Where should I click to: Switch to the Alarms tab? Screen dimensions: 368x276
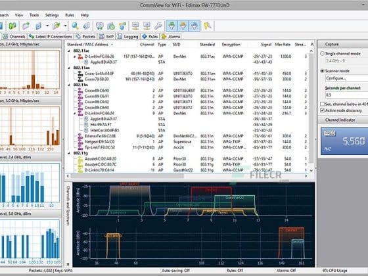[171, 36]
